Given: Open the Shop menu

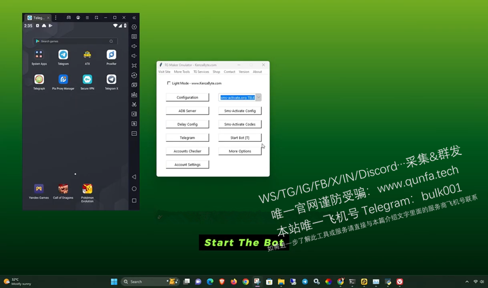Looking at the screenshot, I should tap(216, 72).
